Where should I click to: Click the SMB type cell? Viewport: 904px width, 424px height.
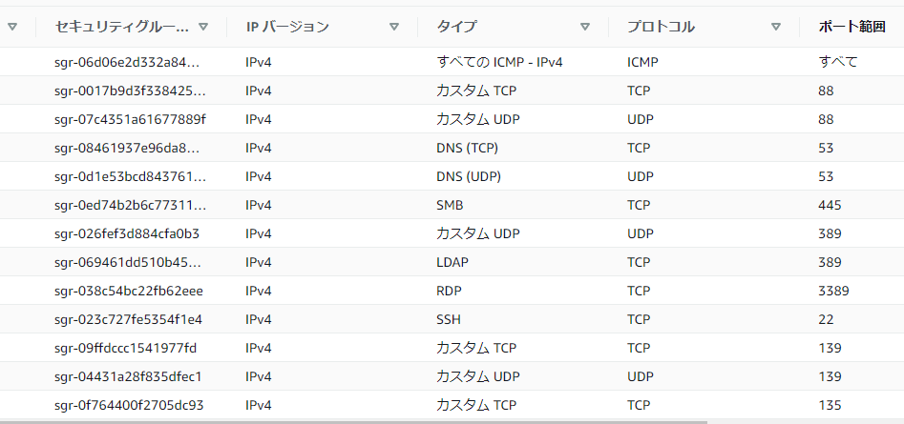pyautogui.click(x=450, y=205)
